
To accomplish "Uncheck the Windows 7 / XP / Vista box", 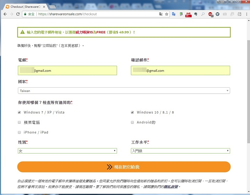I will pyautogui.click(x=19, y=112).
